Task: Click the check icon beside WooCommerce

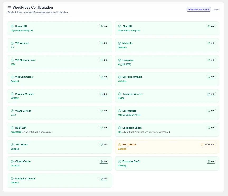Action: click(x=12, y=77)
